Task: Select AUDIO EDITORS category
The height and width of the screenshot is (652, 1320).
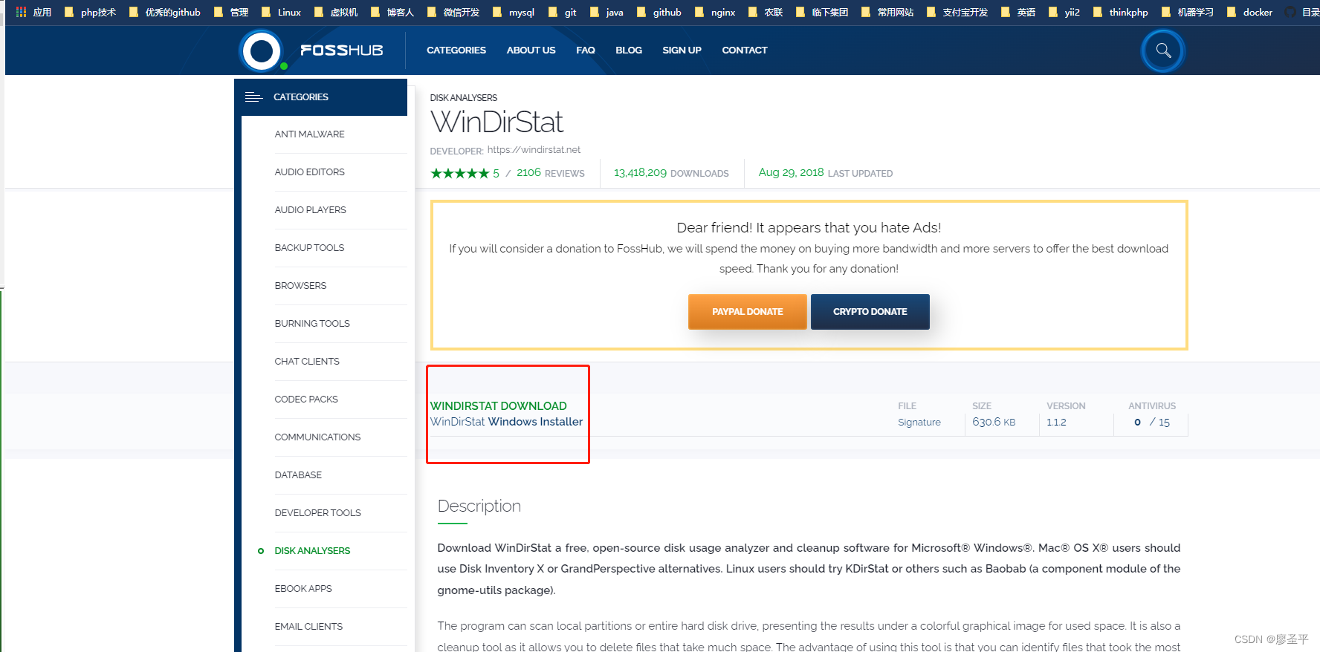Action: tap(310, 172)
